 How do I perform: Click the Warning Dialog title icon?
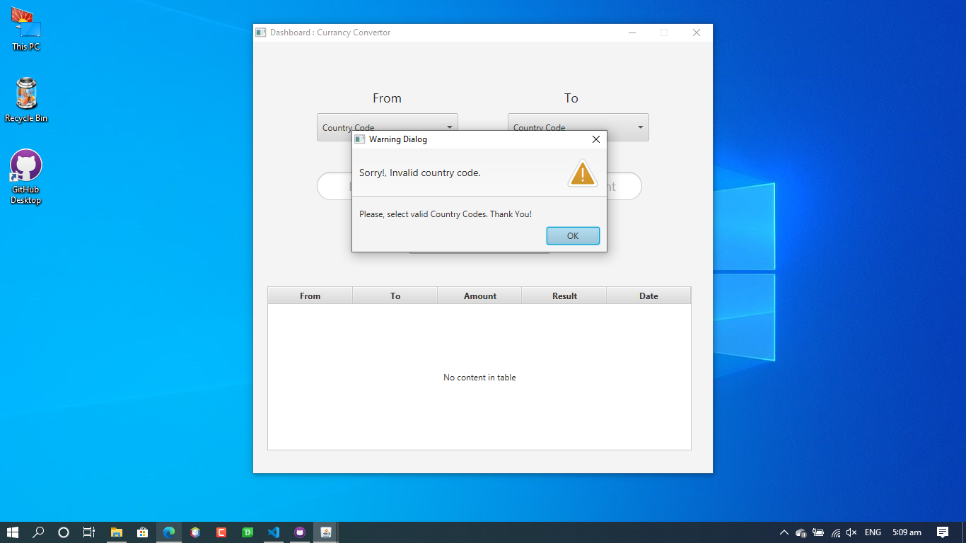coord(360,139)
